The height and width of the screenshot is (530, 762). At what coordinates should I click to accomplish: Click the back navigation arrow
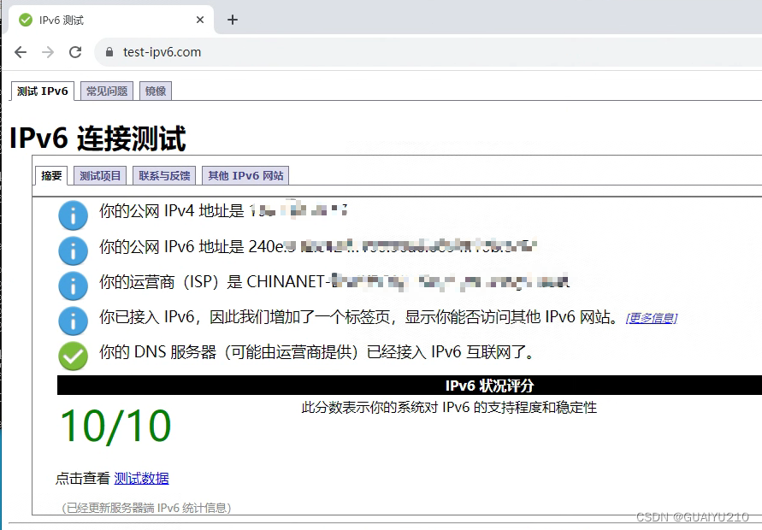tap(21, 51)
